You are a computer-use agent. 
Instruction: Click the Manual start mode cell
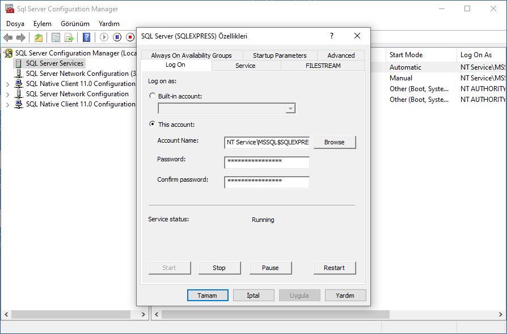401,78
